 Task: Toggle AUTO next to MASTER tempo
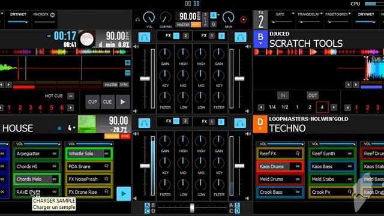pos(196,25)
